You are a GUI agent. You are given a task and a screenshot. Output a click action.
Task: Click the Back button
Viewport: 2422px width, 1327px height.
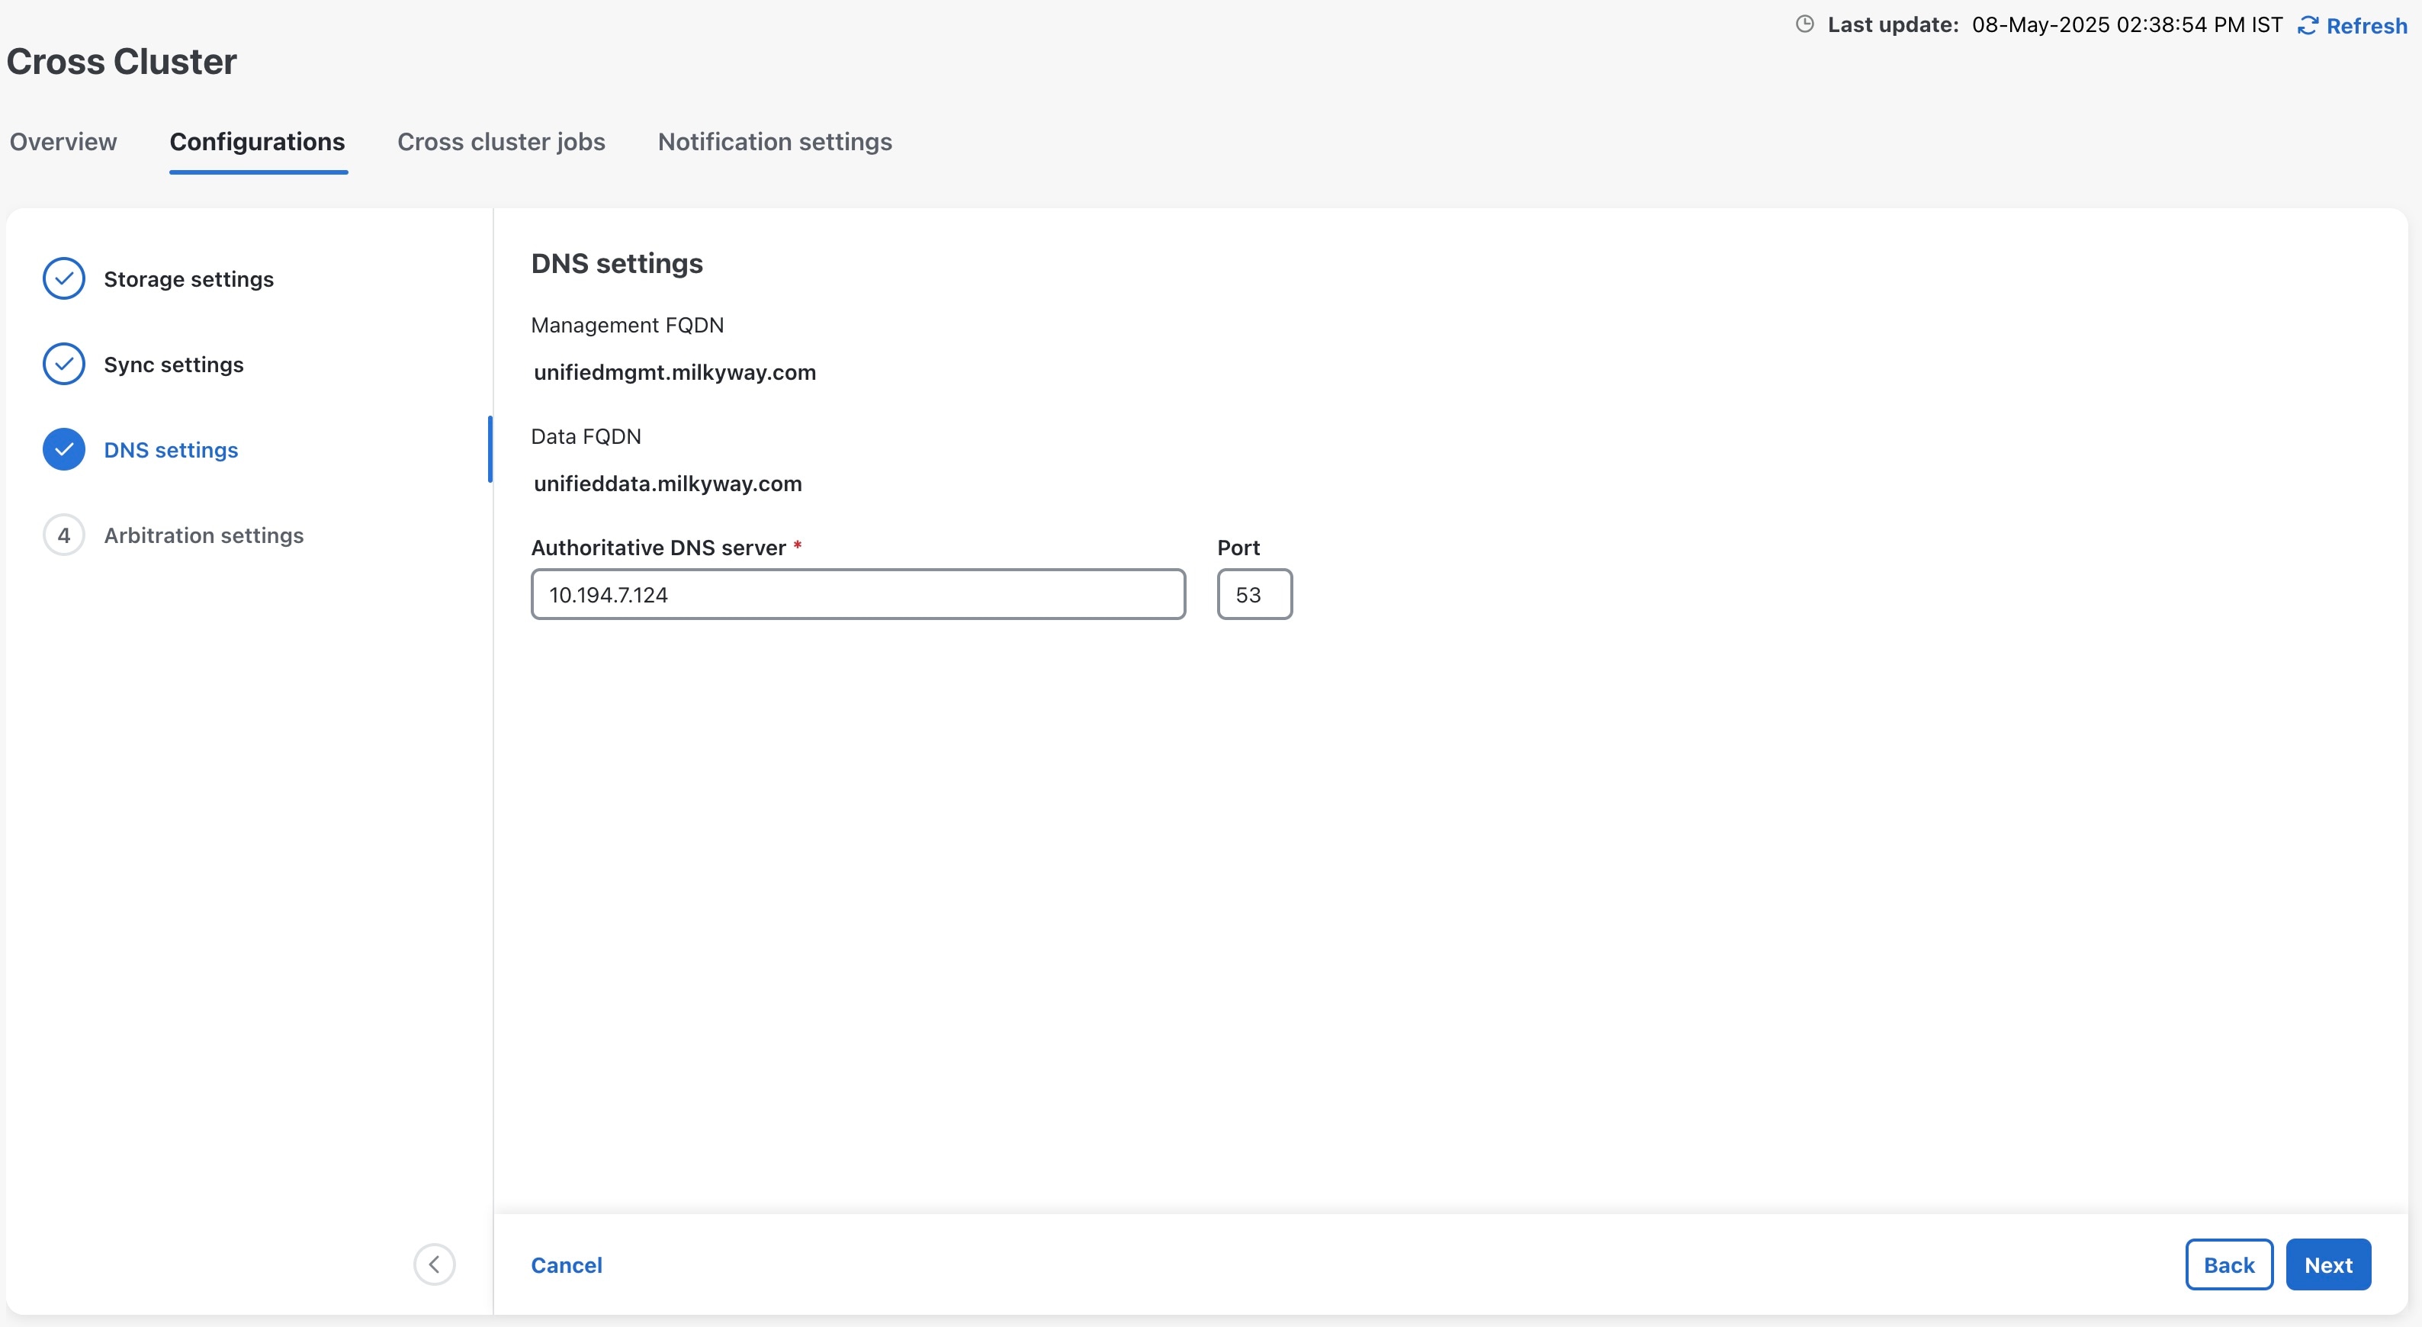click(2229, 1265)
